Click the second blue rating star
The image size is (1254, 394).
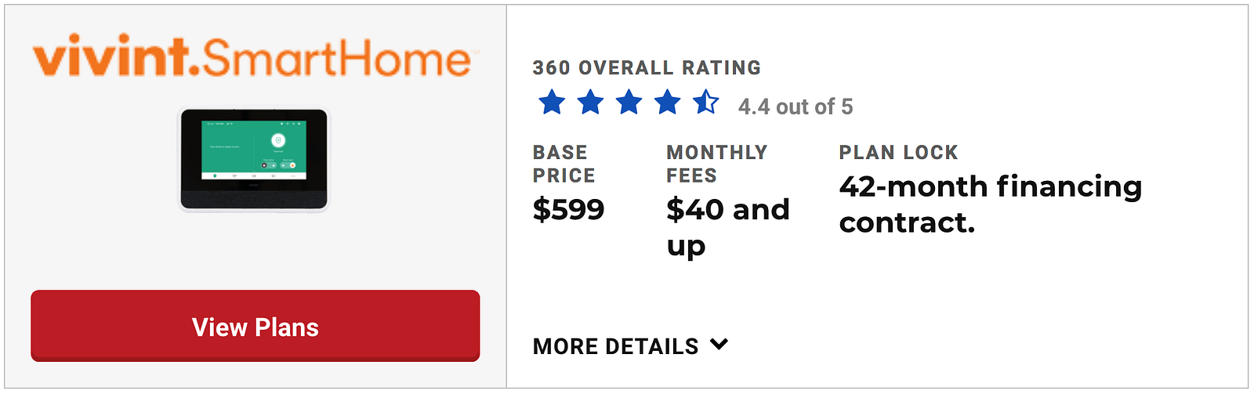[x=590, y=103]
